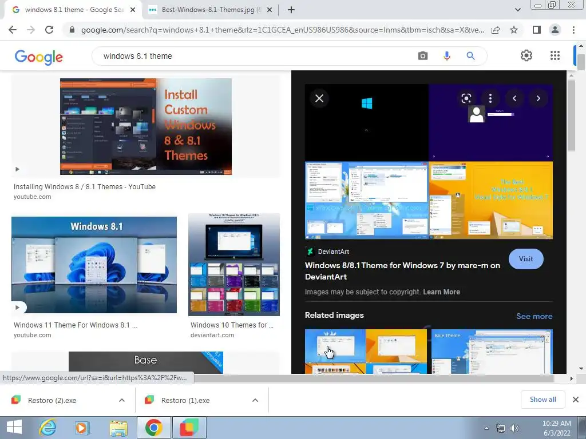
Task: Open the tab search dropdown
Action: click(x=517, y=10)
